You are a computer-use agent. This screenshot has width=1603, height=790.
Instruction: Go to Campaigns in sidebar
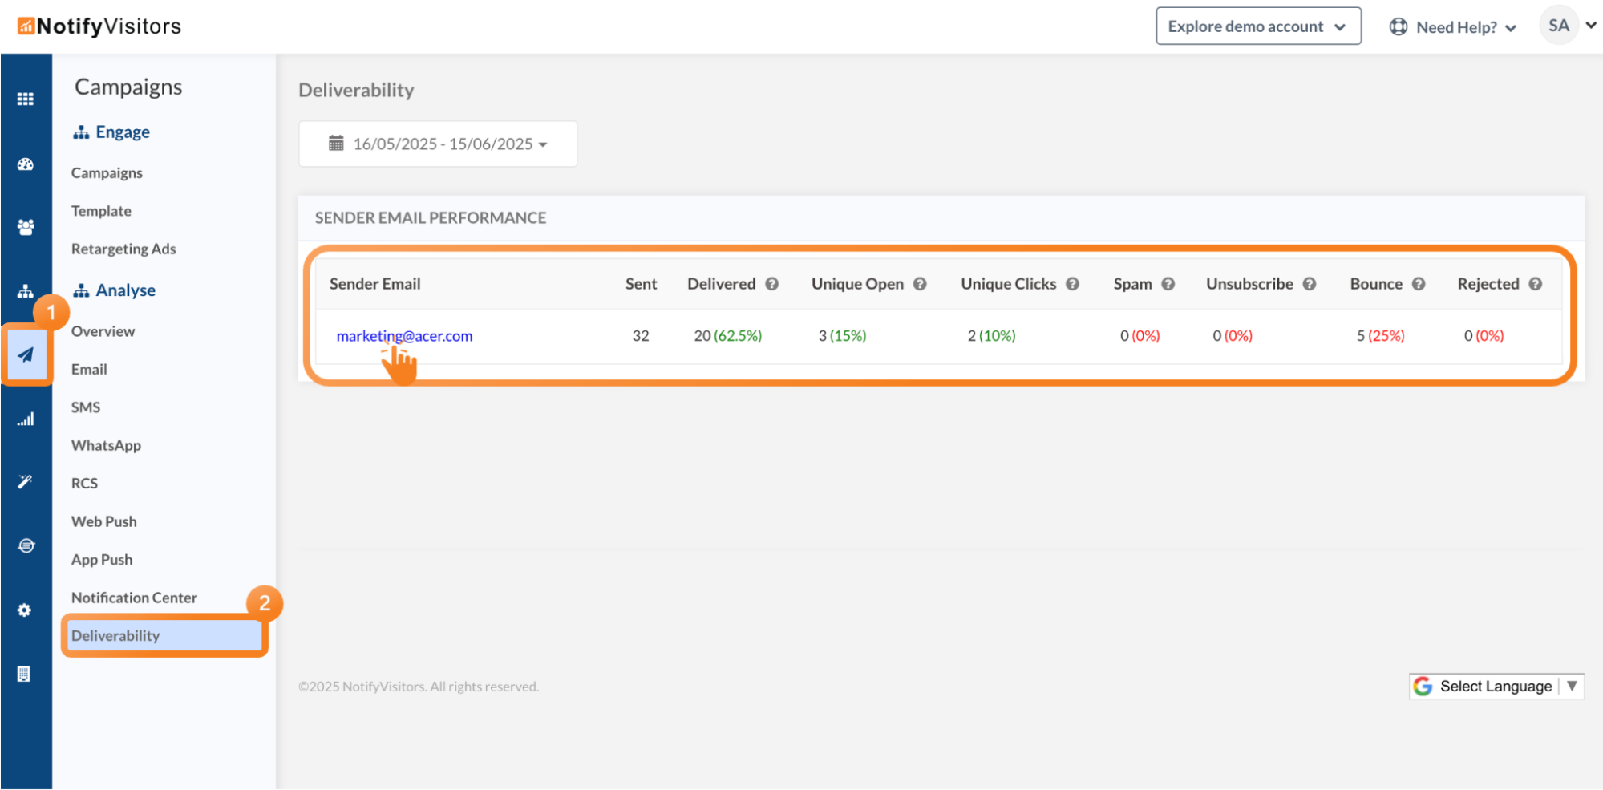tap(107, 173)
